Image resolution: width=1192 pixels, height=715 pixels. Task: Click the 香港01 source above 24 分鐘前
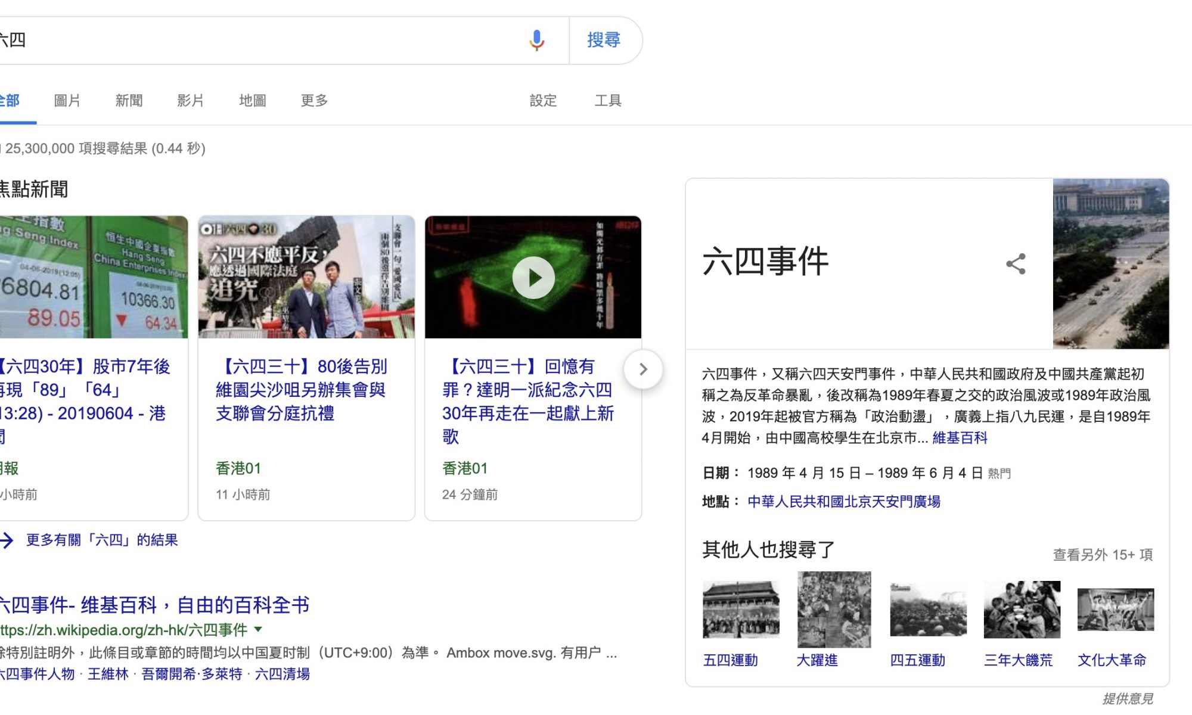[465, 468]
